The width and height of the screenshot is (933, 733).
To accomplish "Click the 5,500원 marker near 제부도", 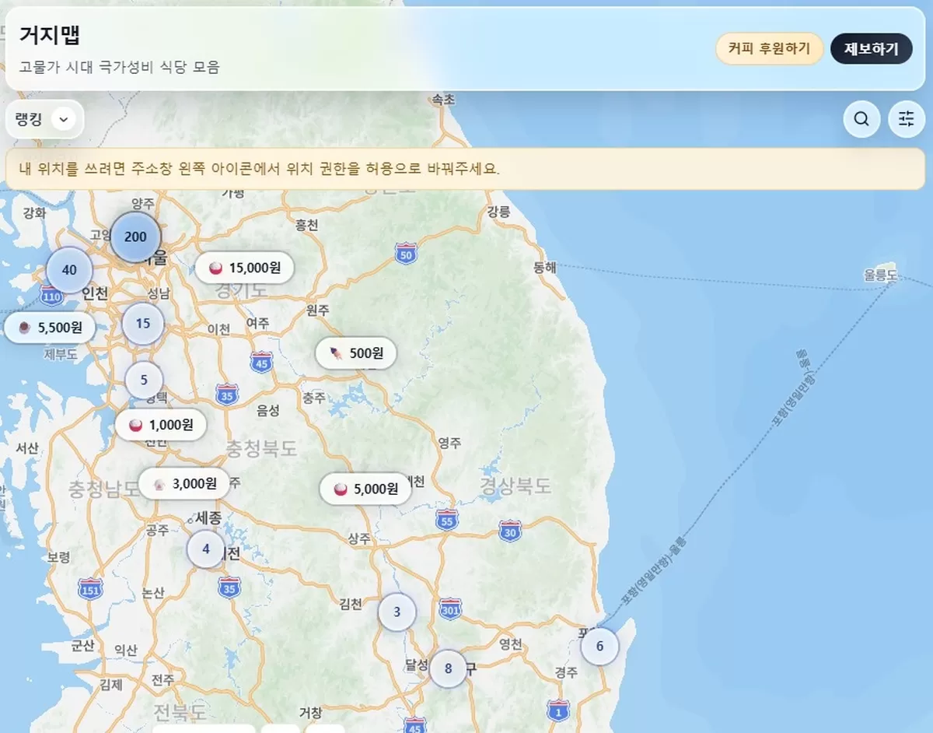I will point(48,327).
